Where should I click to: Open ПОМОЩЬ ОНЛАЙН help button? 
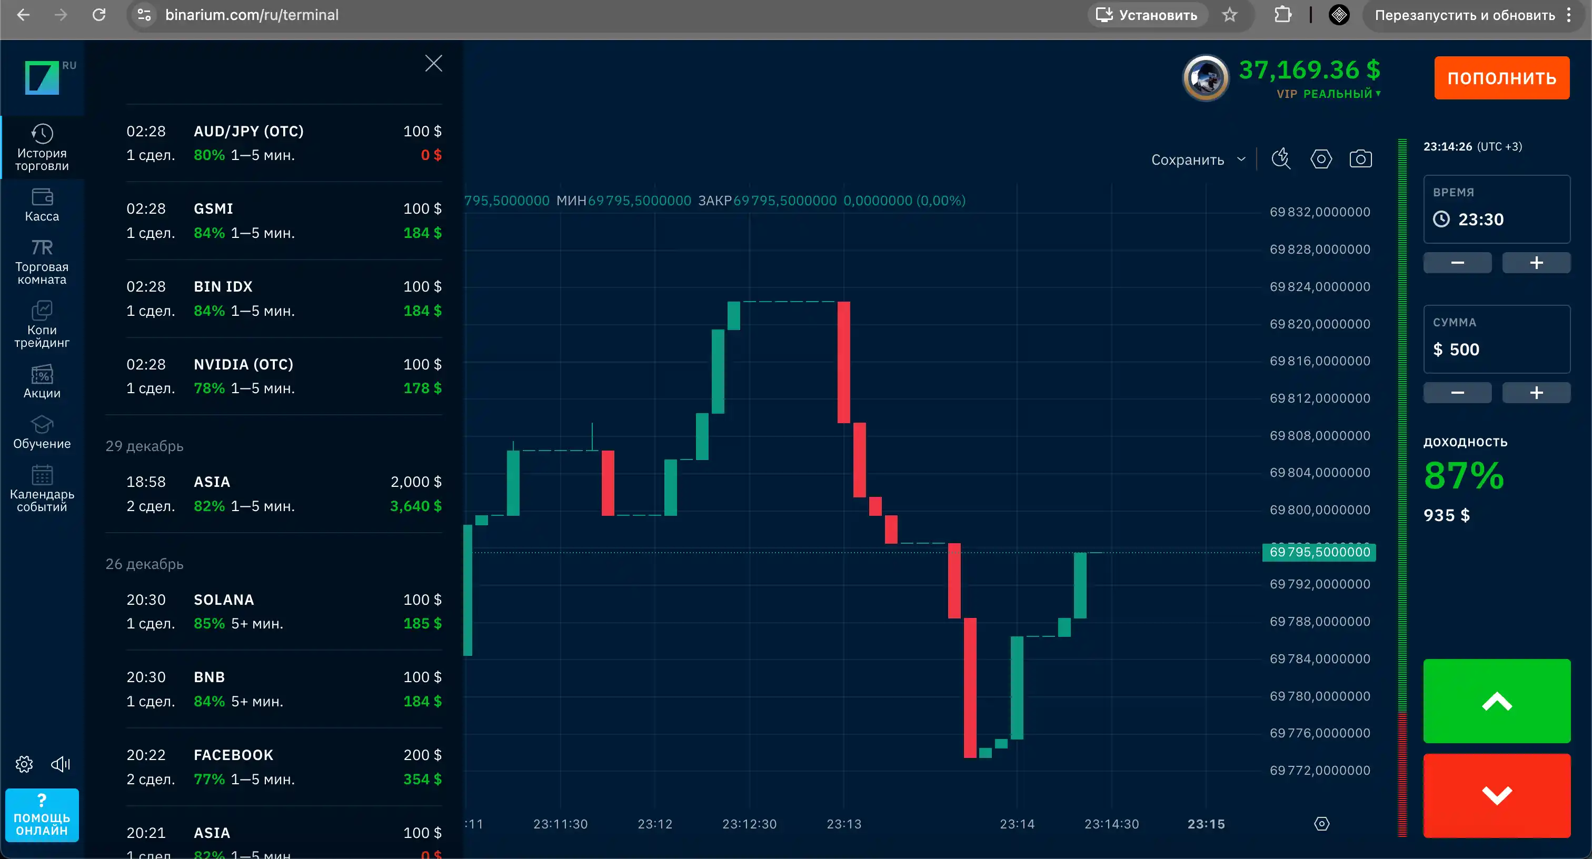(x=42, y=815)
